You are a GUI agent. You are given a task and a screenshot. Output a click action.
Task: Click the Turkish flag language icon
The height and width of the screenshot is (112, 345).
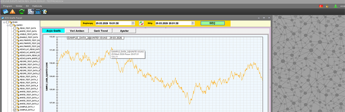[321, 6]
